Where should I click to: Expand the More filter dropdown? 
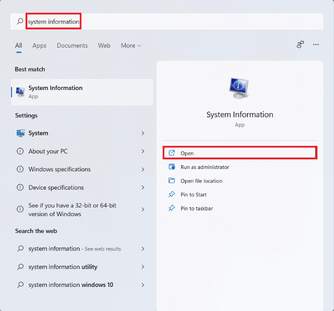click(131, 46)
